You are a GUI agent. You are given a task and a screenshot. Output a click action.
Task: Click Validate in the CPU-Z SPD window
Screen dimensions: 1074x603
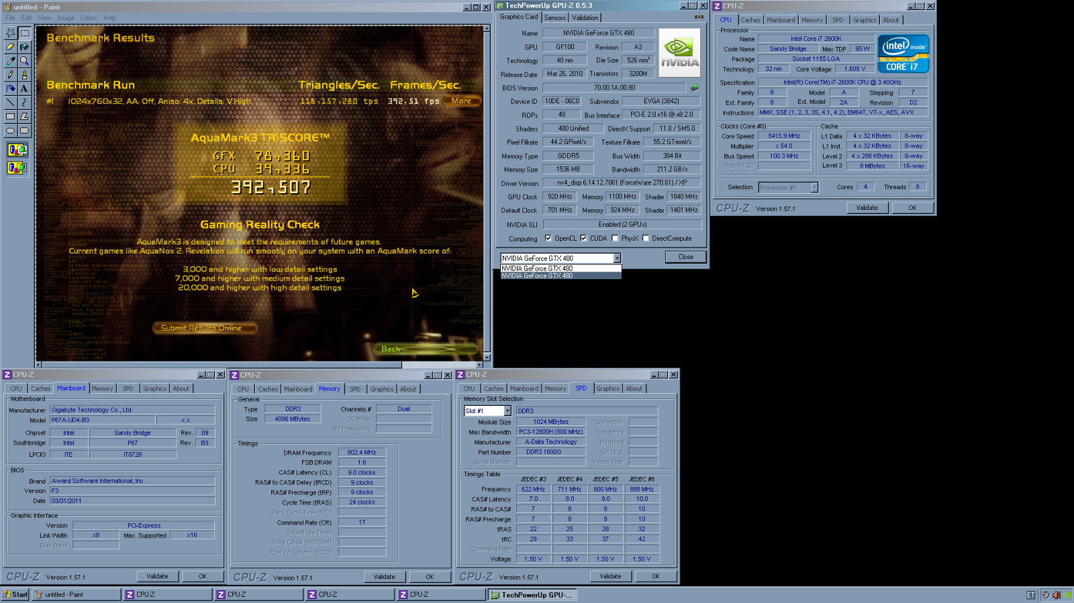pyautogui.click(x=611, y=576)
